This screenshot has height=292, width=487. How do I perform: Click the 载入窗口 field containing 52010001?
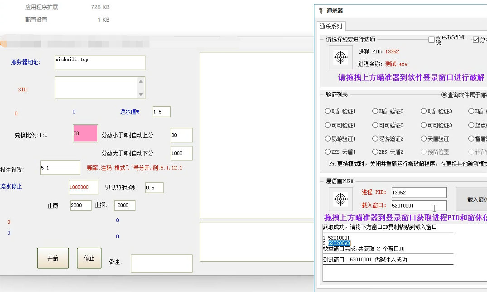[419, 206]
